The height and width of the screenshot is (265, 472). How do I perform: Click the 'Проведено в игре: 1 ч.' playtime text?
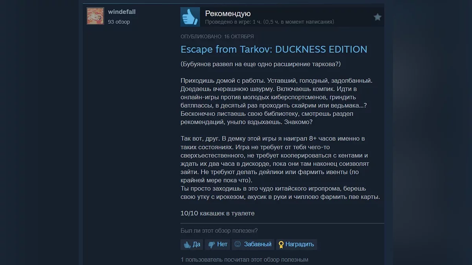[x=233, y=22]
